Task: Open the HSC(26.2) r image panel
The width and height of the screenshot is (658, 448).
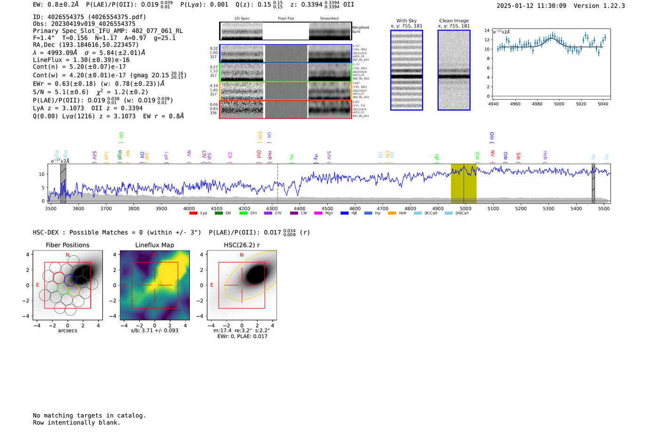Action: tap(242, 285)
